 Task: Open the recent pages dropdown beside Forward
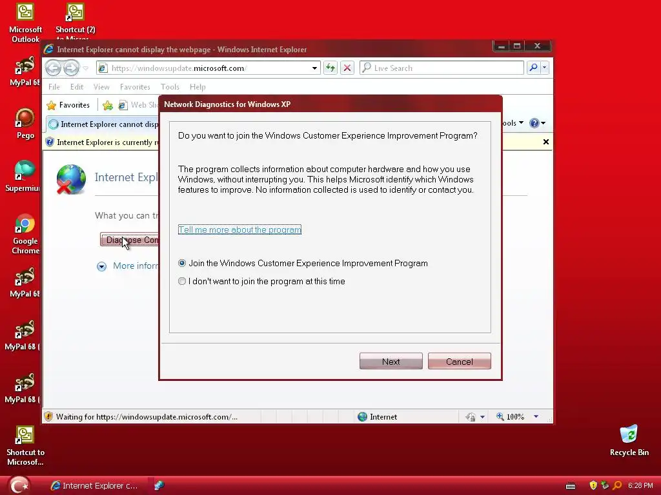tap(86, 68)
